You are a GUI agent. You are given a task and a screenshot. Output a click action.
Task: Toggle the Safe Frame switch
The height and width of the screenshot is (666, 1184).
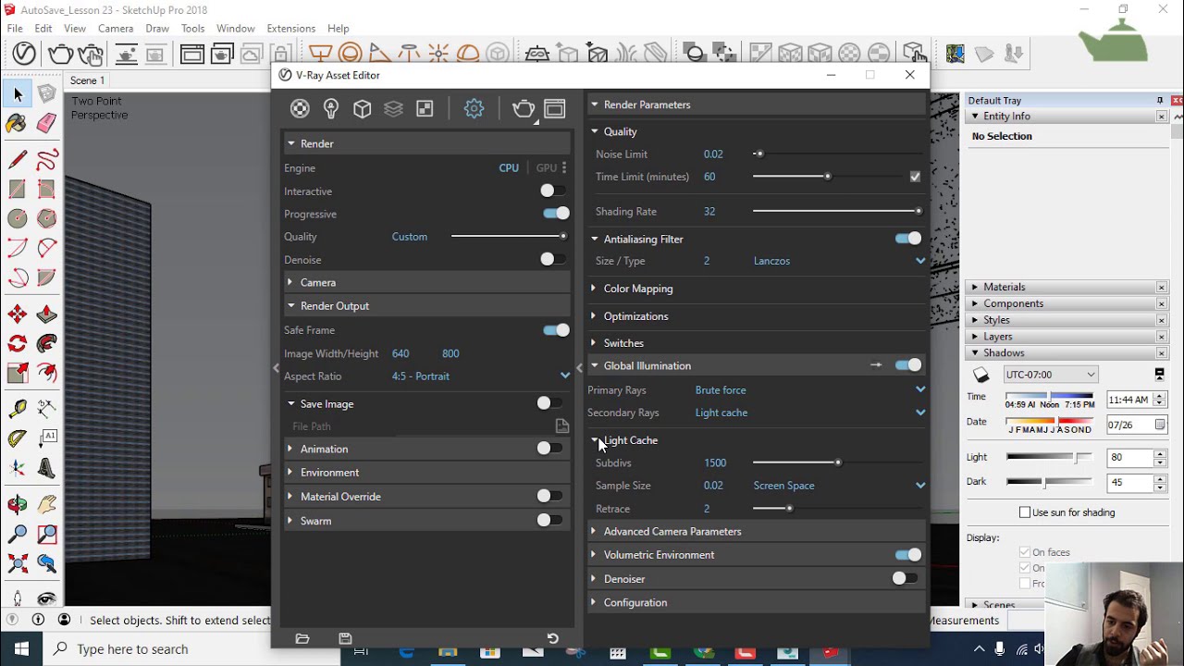556,330
